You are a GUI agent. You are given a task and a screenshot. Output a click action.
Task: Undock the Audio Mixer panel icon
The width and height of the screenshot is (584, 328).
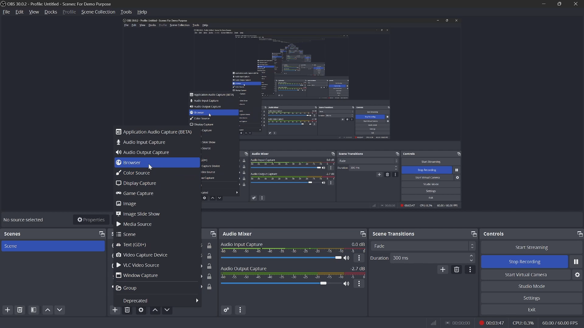coord(363,234)
